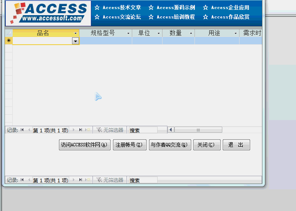The image size is (296, 211).
Task: Go to next record in main form navigator
Action: tap(74, 180)
